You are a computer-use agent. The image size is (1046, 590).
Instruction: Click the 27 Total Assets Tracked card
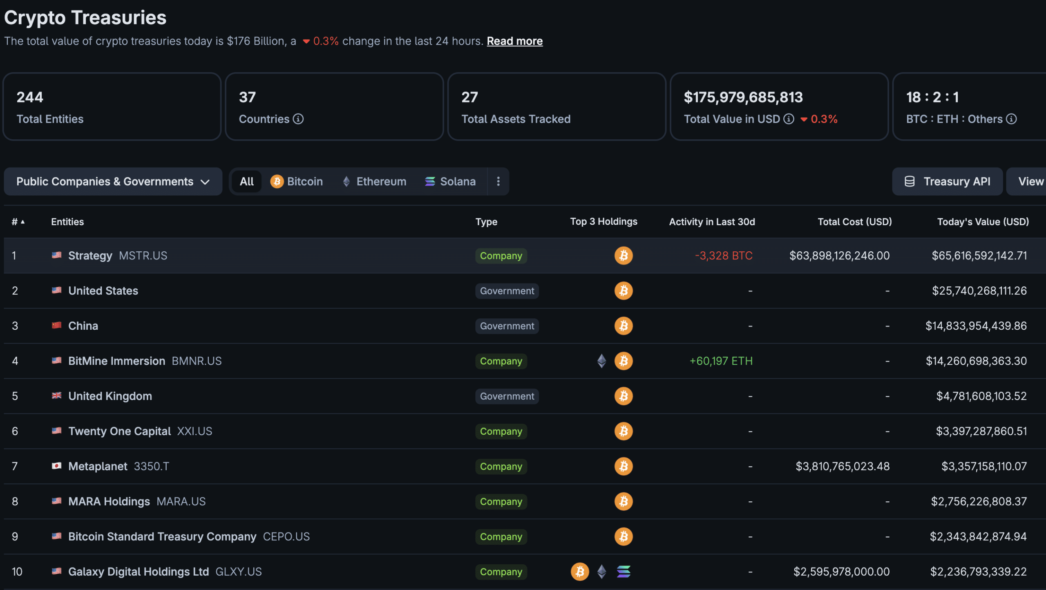557,107
